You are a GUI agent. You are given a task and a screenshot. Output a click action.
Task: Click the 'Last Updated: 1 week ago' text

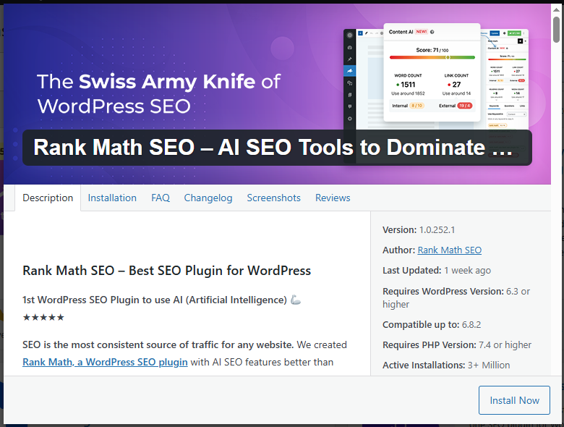coord(437,271)
